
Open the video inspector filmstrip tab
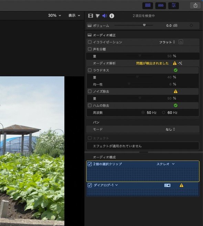[x=90, y=16]
